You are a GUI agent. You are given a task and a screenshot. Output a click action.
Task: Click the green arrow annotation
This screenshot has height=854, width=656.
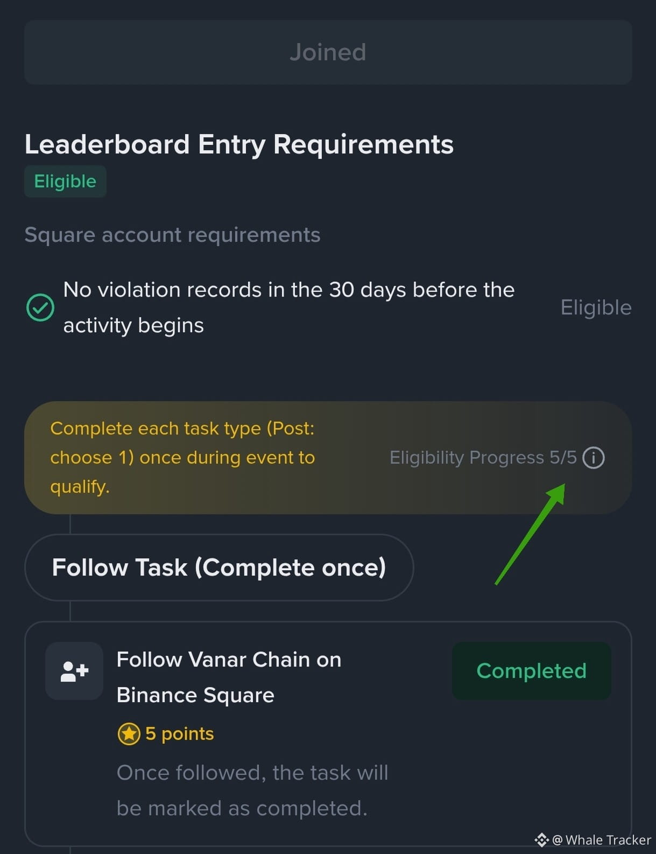click(531, 533)
